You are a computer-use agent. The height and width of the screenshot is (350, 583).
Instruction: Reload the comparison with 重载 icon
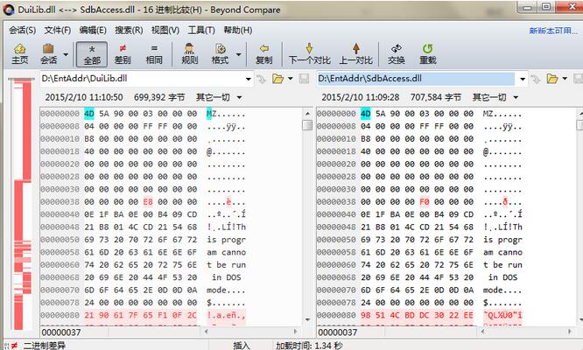(x=427, y=53)
